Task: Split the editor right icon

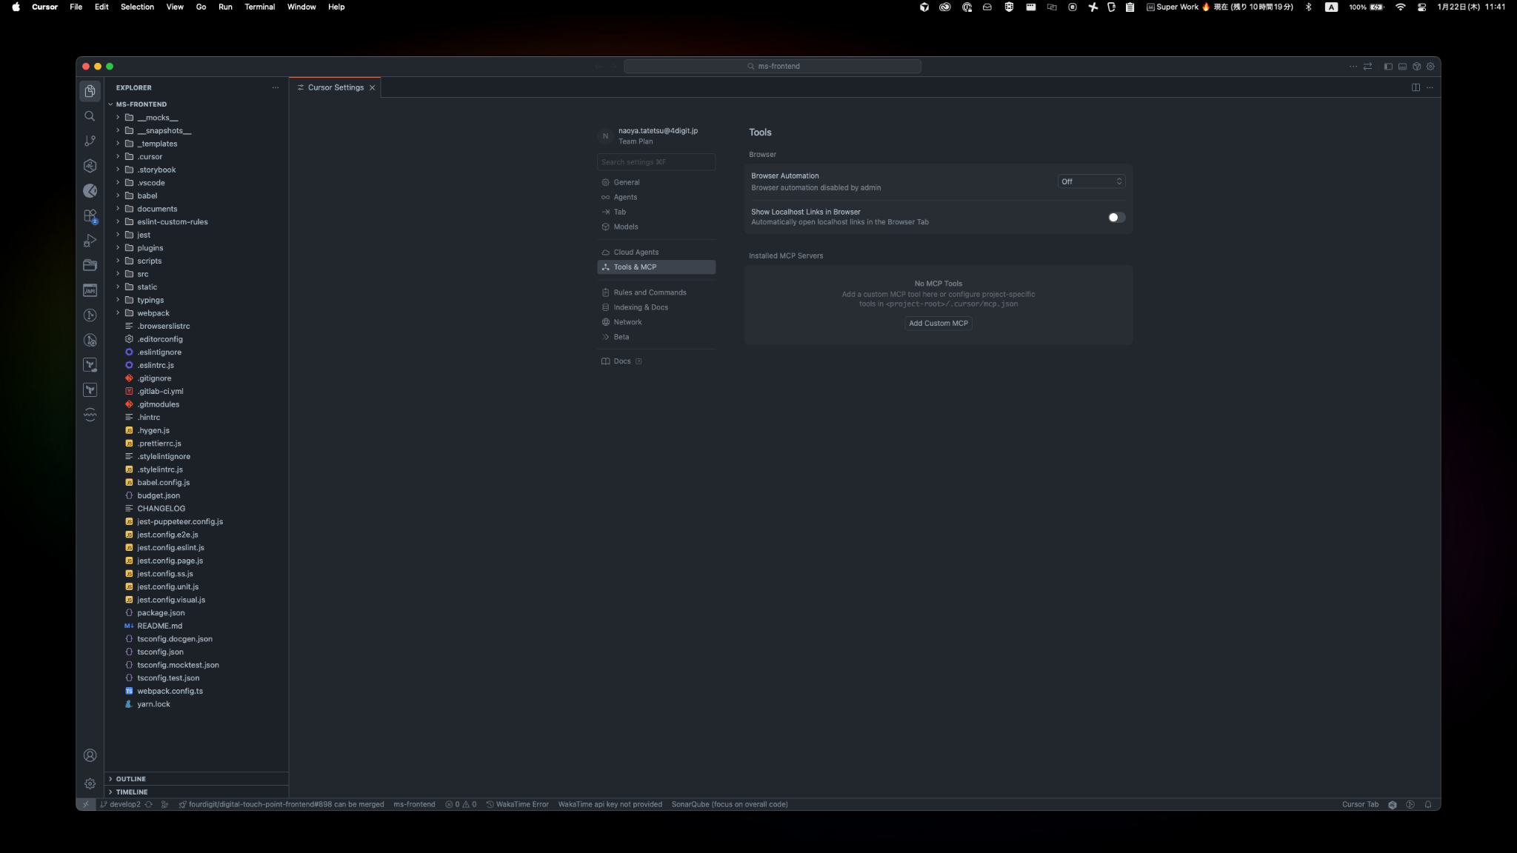Action: click(x=1416, y=87)
